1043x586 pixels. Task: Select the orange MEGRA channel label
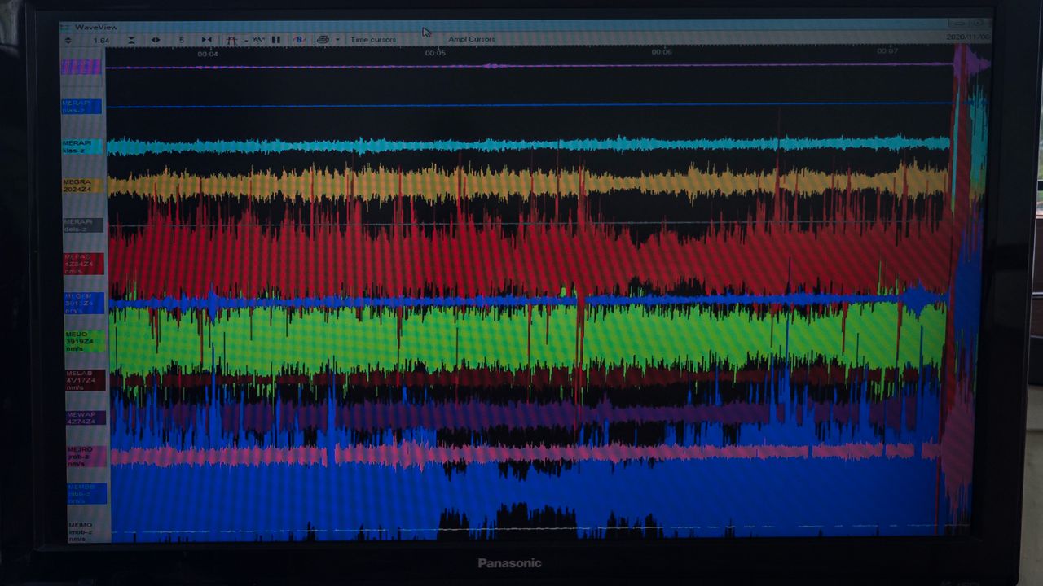(82, 186)
